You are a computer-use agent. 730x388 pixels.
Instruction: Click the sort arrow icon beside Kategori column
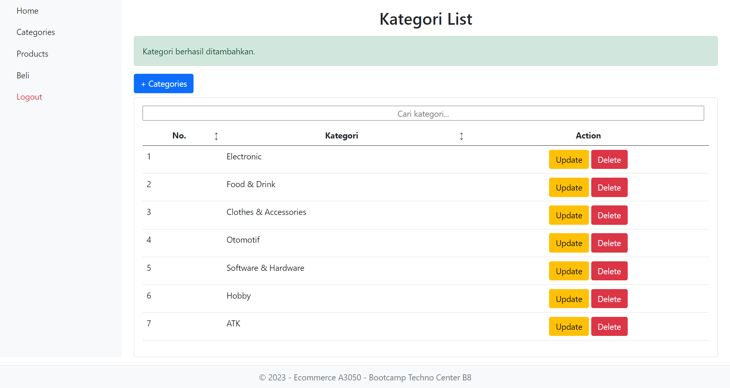[x=461, y=136]
